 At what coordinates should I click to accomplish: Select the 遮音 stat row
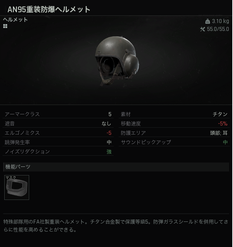point(58,124)
